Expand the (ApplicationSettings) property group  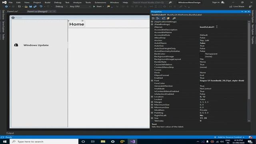click(x=152, y=22)
